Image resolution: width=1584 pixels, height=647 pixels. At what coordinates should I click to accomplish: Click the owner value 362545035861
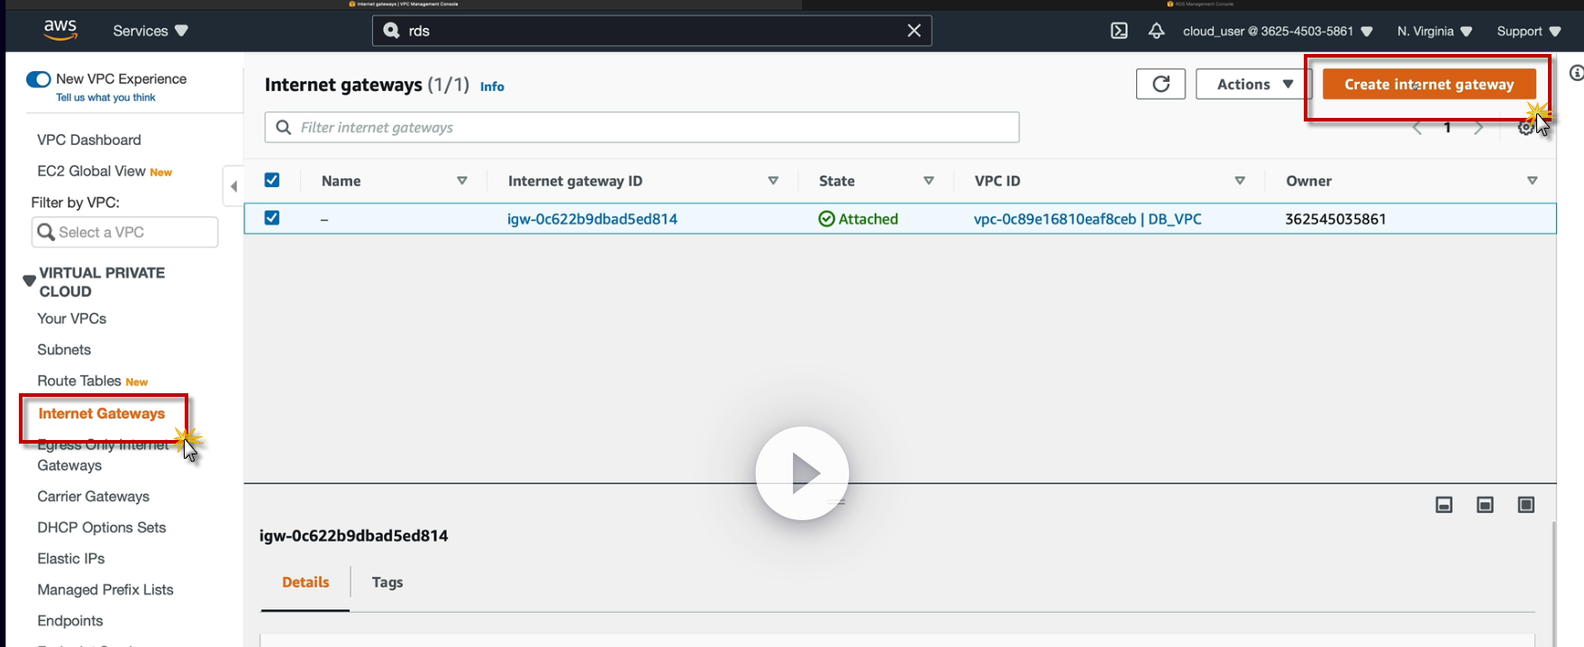click(1335, 219)
